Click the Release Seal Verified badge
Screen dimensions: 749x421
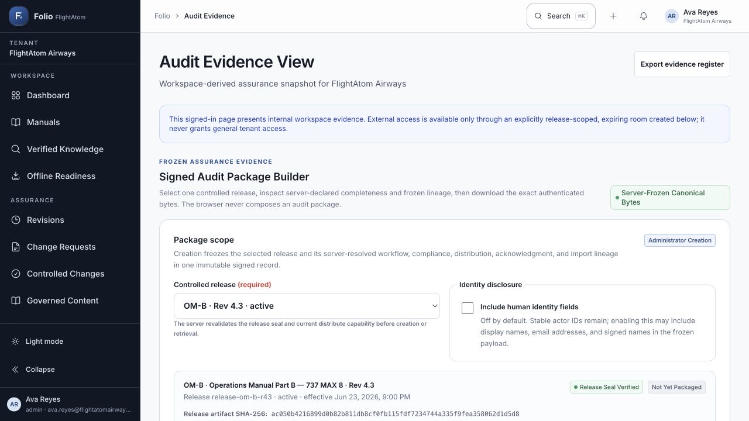(606, 387)
